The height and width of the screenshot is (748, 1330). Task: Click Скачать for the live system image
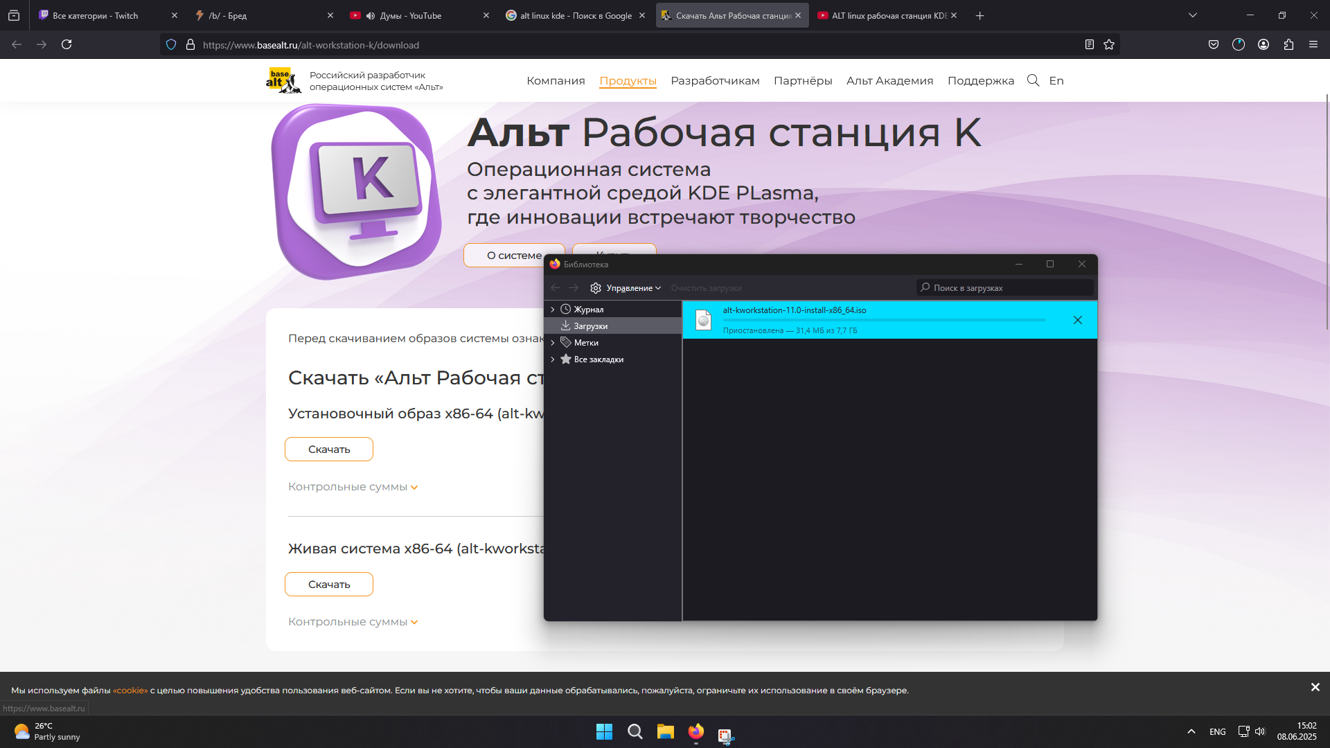pyautogui.click(x=329, y=585)
